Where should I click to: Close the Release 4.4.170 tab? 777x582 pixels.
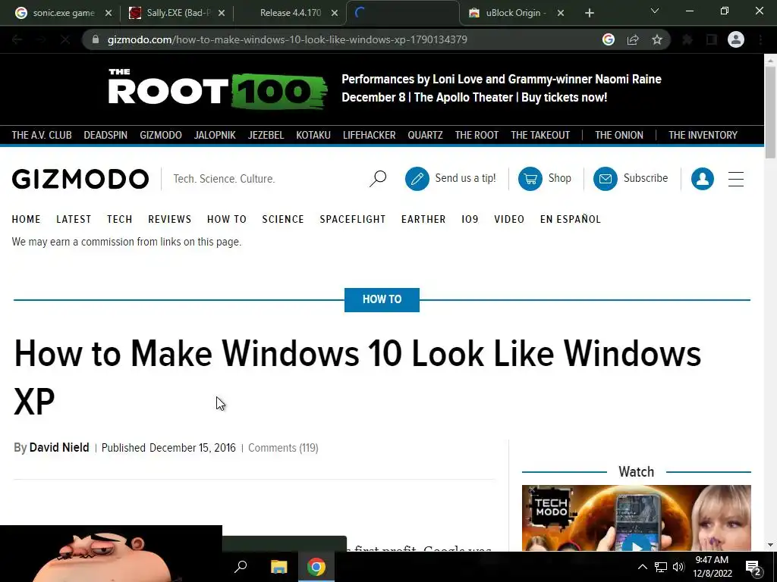pos(335,13)
